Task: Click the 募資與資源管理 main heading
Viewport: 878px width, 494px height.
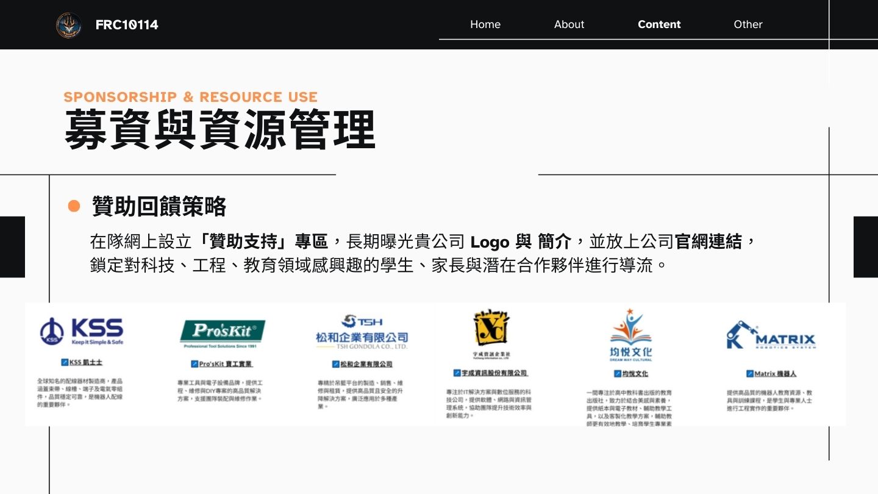Action: [220, 129]
